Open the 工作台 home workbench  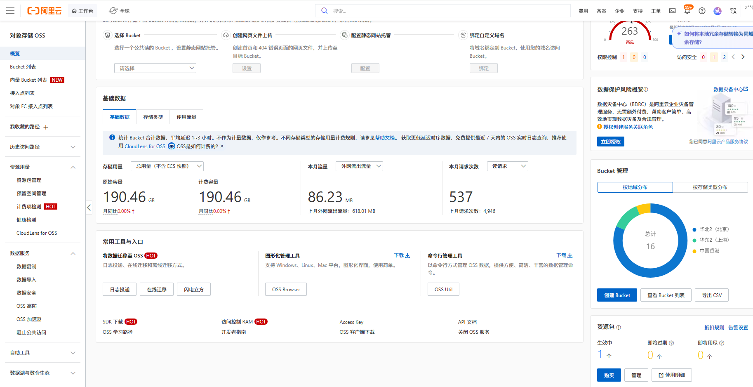point(82,11)
